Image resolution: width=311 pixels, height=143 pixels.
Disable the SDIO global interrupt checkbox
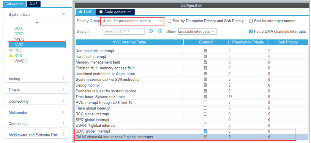[206, 131]
